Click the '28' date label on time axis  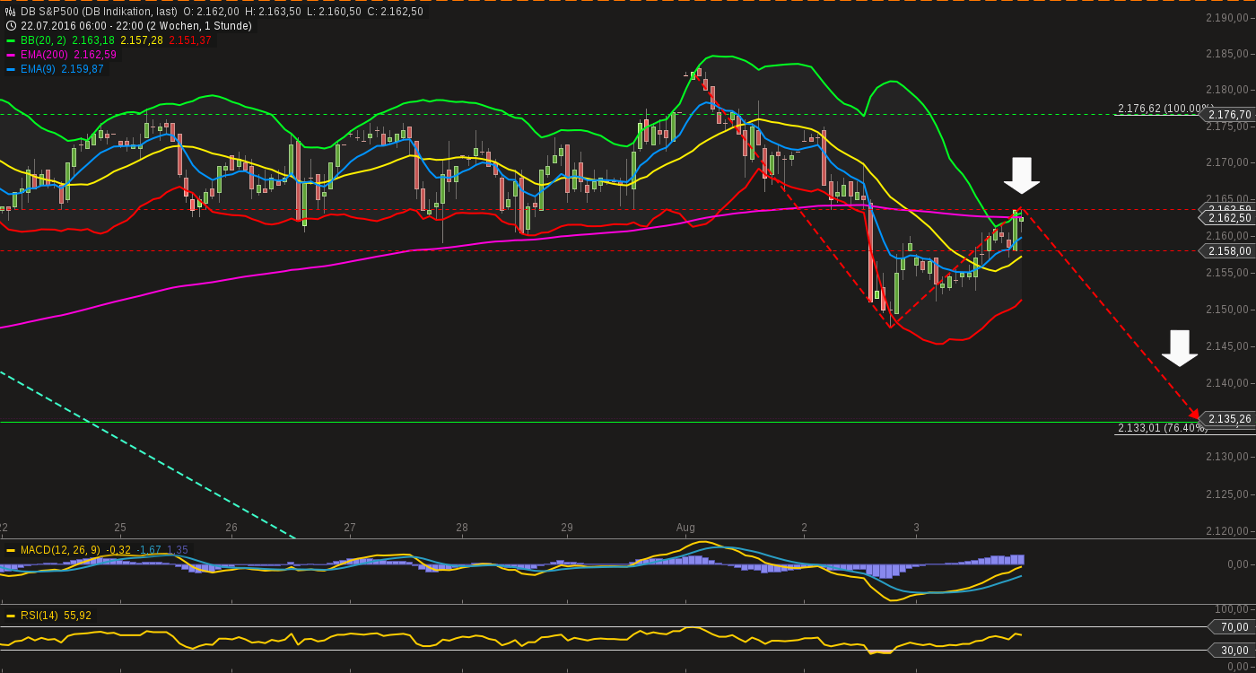(x=462, y=528)
